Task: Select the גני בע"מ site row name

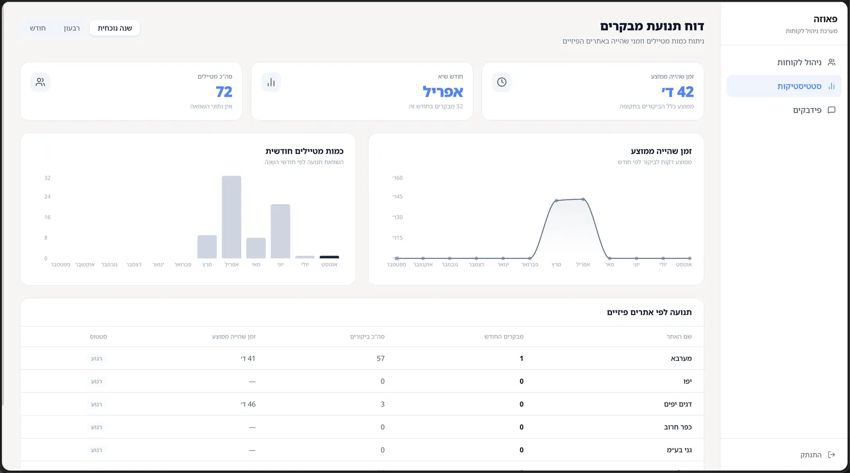Action: (679, 450)
